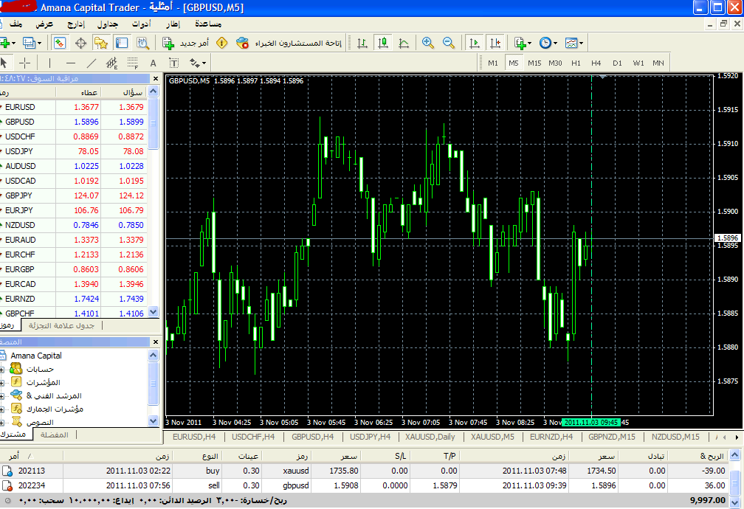Zoom in on the chart
Image resolution: width=744 pixels, height=509 pixels.
click(x=428, y=43)
